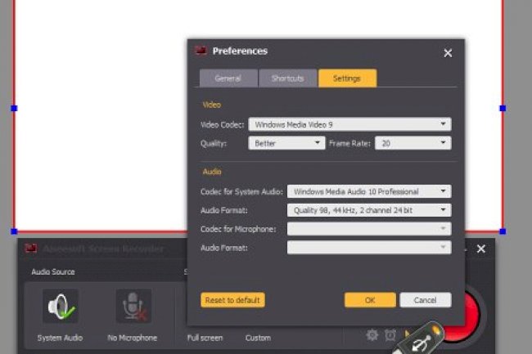Select the Settings tab
This screenshot has height=354, width=532.
347,78
